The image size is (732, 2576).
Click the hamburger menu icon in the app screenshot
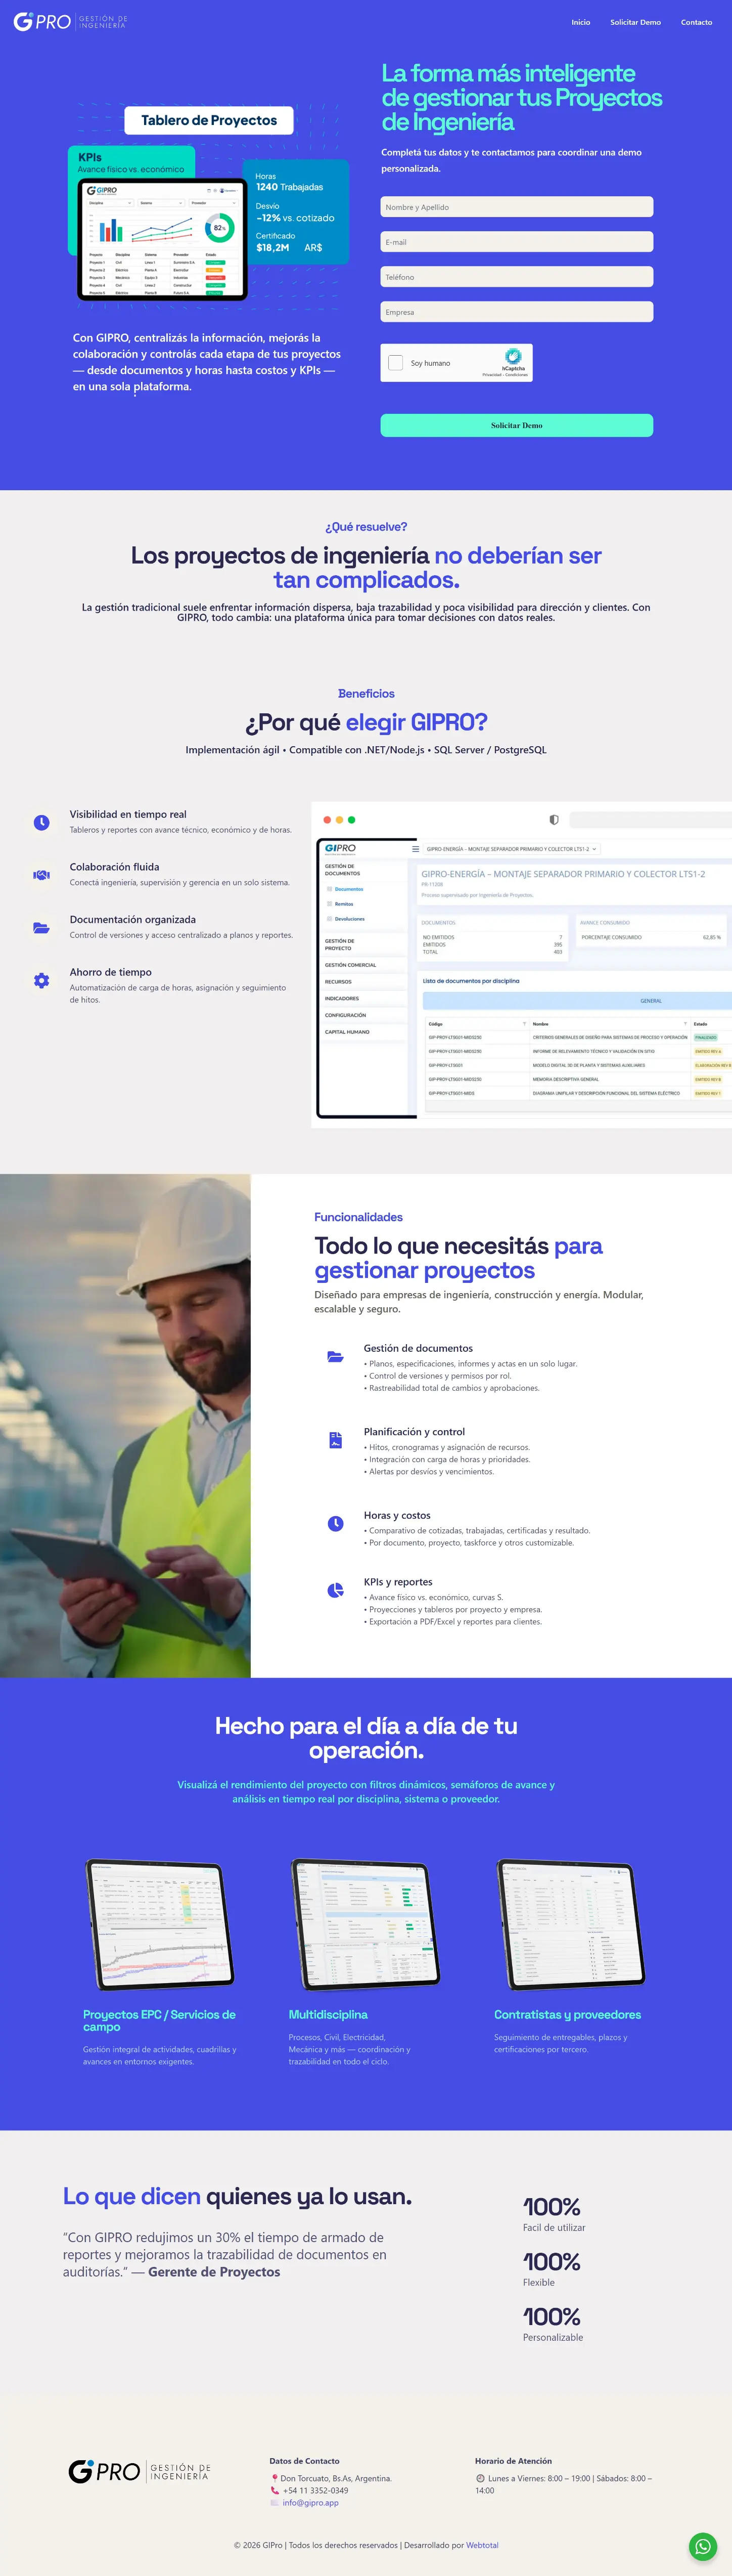[x=416, y=849]
